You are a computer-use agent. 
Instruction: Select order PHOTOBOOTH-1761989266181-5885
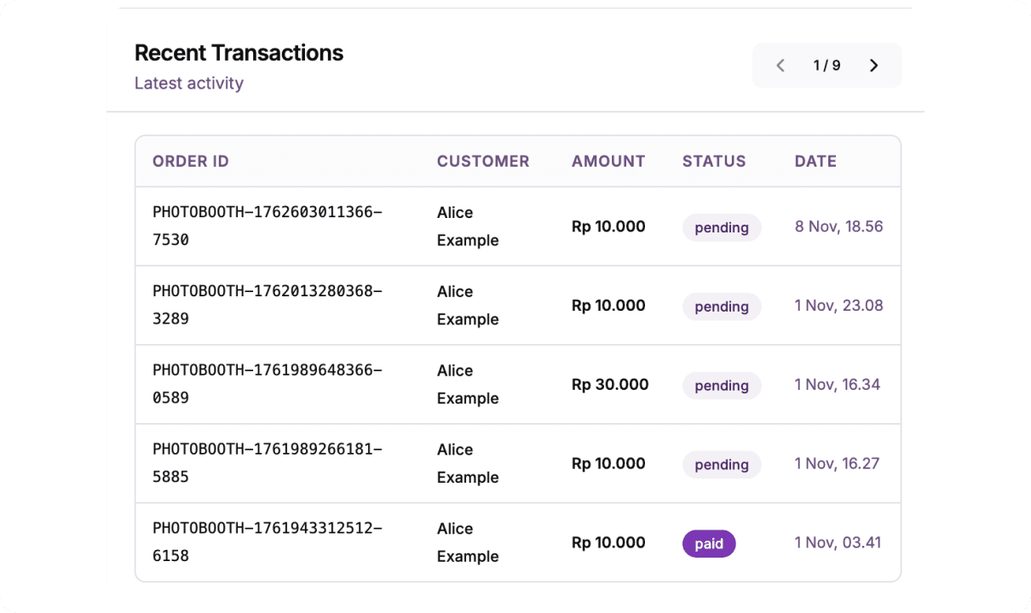tap(267, 463)
